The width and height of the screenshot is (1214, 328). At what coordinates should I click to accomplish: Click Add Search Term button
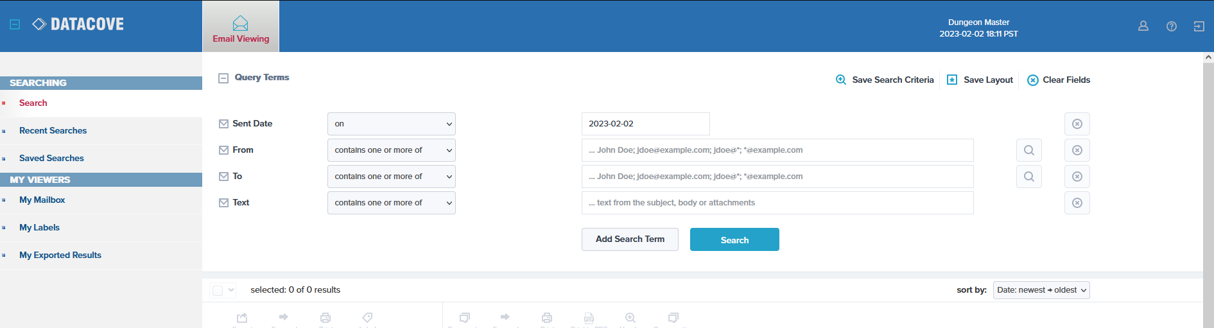point(629,239)
